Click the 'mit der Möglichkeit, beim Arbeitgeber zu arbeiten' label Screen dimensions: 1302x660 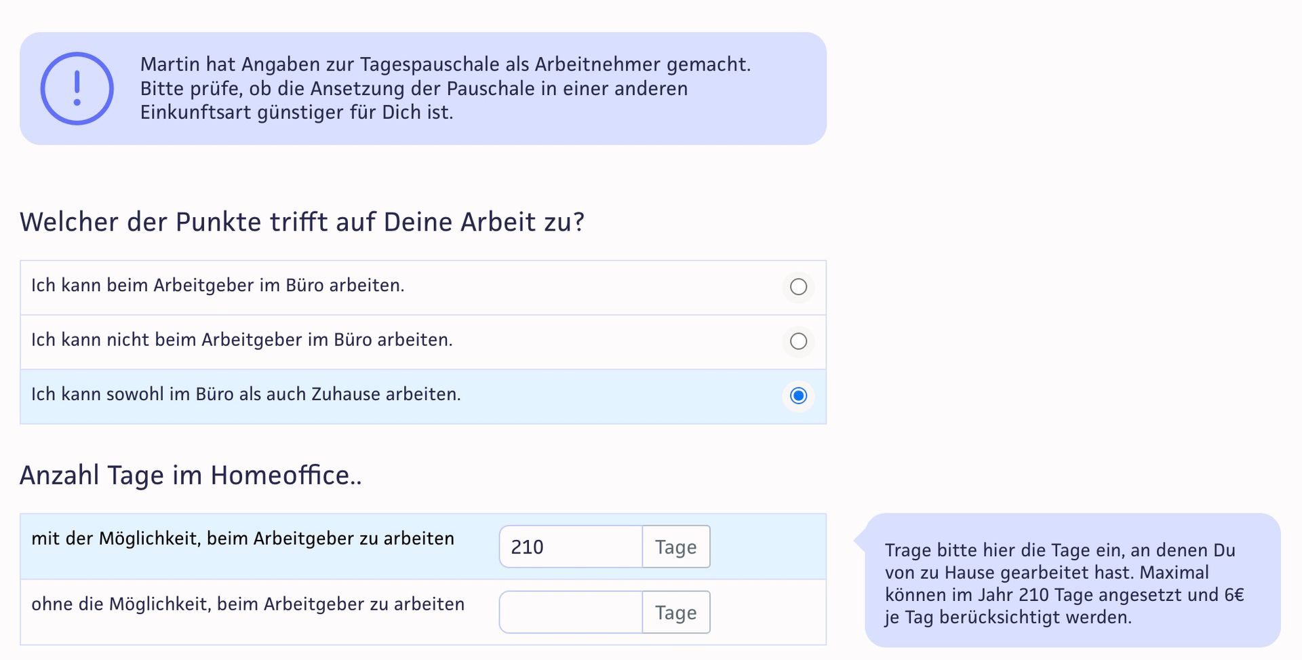[243, 539]
